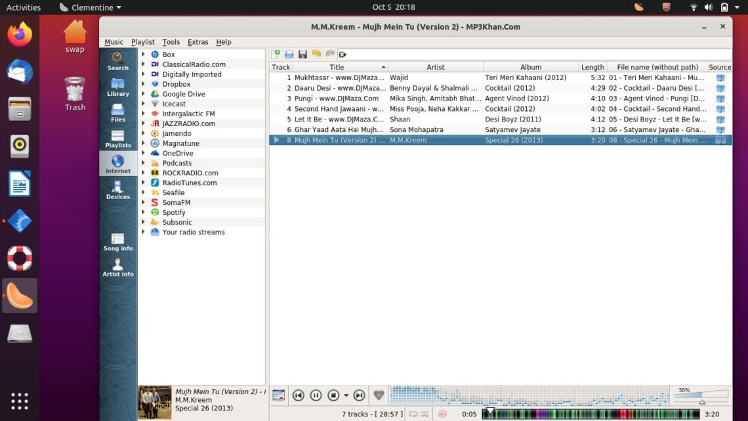The width and height of the screenshot is (748, 421).
Task: Open the Tools menu
Action: tap(171, 41)
